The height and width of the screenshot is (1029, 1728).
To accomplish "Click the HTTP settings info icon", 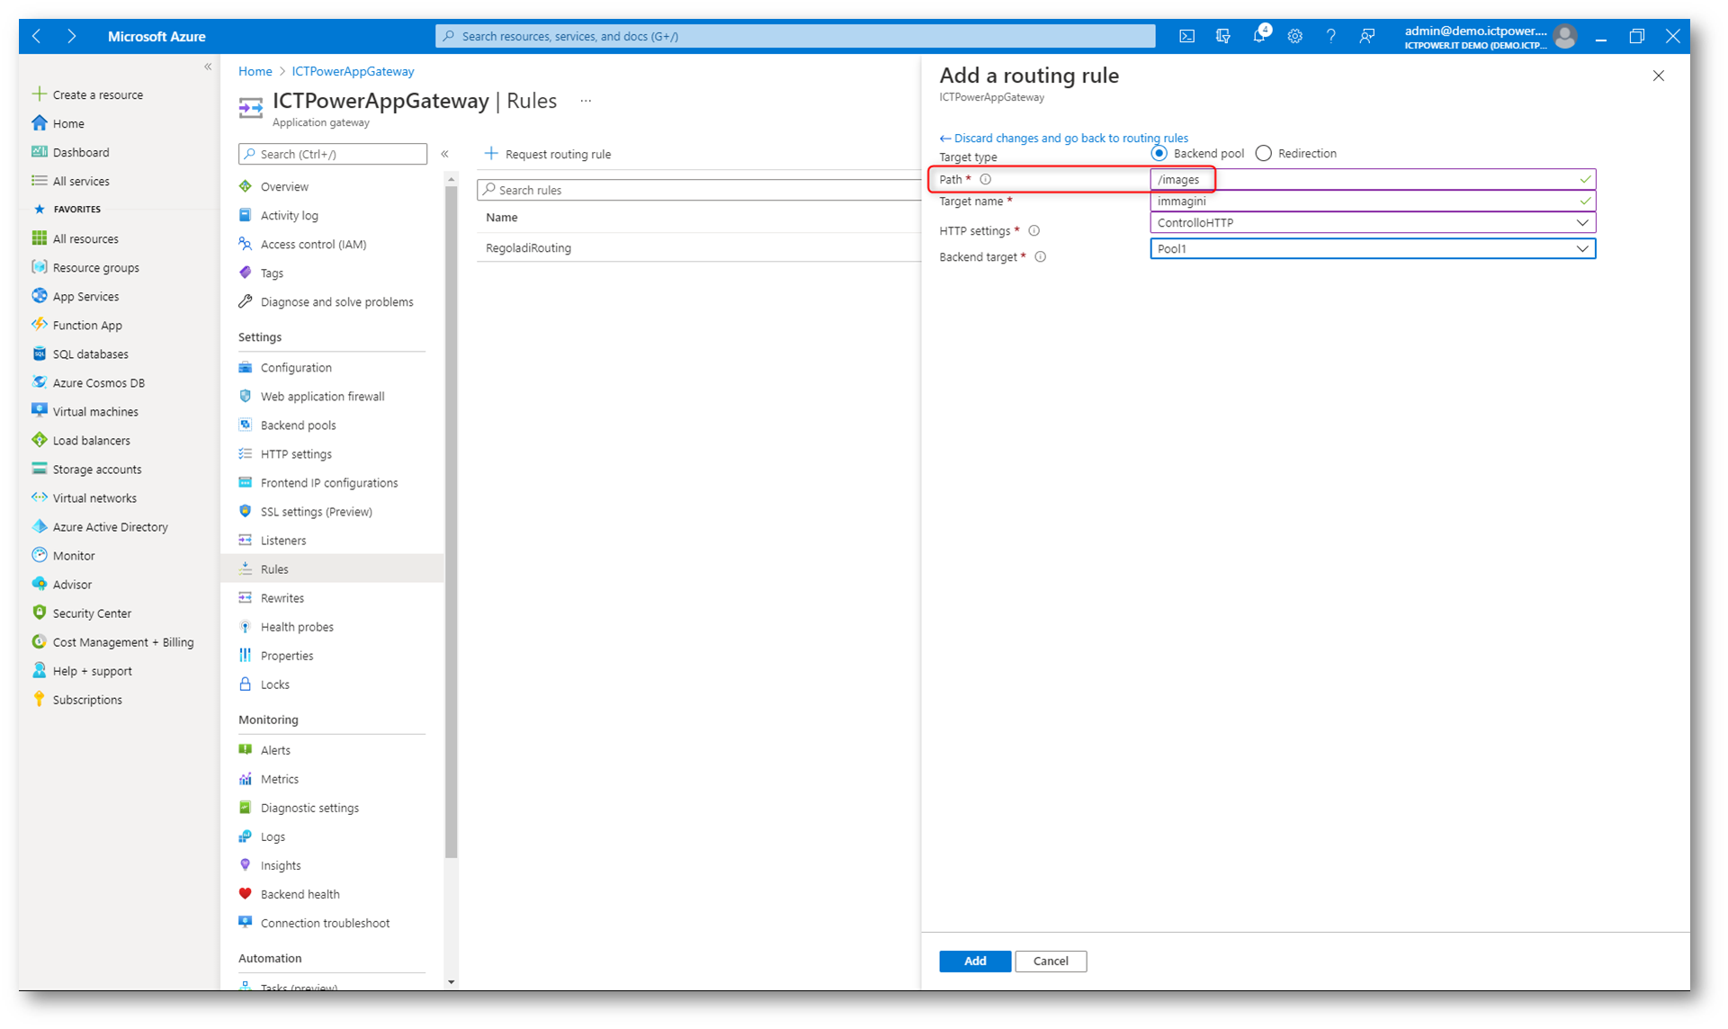I will coord(1034,230).
